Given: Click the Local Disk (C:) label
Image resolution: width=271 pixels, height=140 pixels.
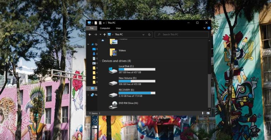Looking at the screenshot, I should (126, 66).
